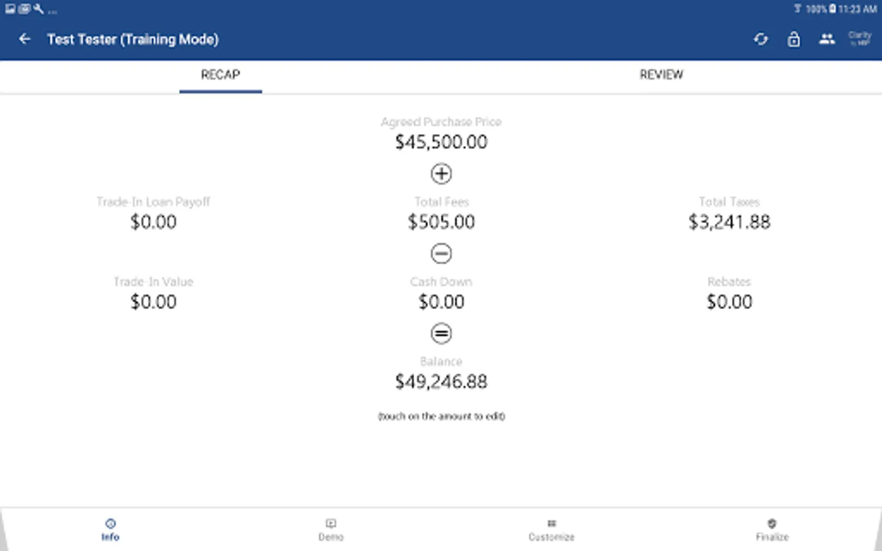Switch to the RECAP tab
This screenshot has height=551, width=882.
221,75
